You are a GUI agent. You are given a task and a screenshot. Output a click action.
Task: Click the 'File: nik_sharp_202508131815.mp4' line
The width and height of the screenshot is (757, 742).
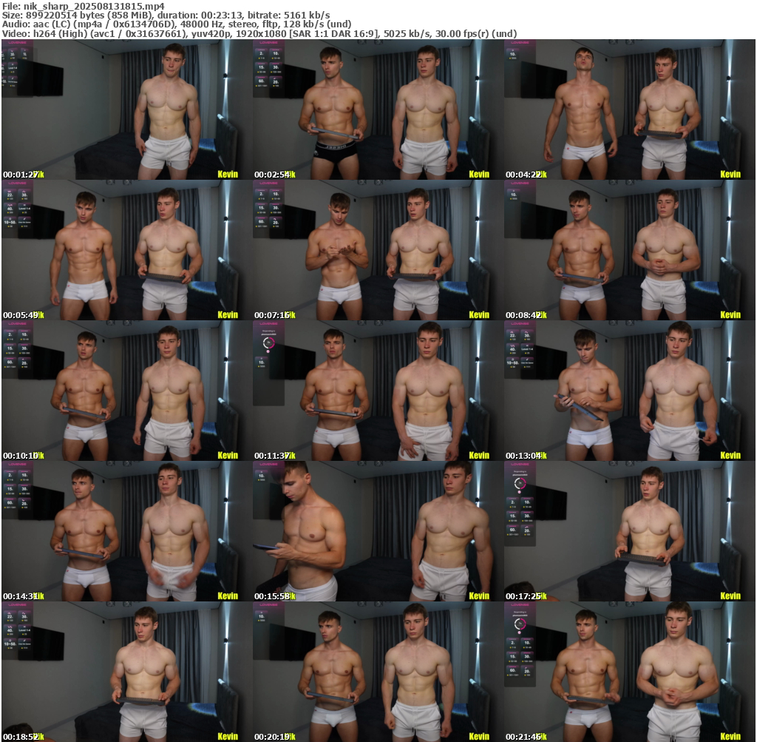(x=83, y=6)
